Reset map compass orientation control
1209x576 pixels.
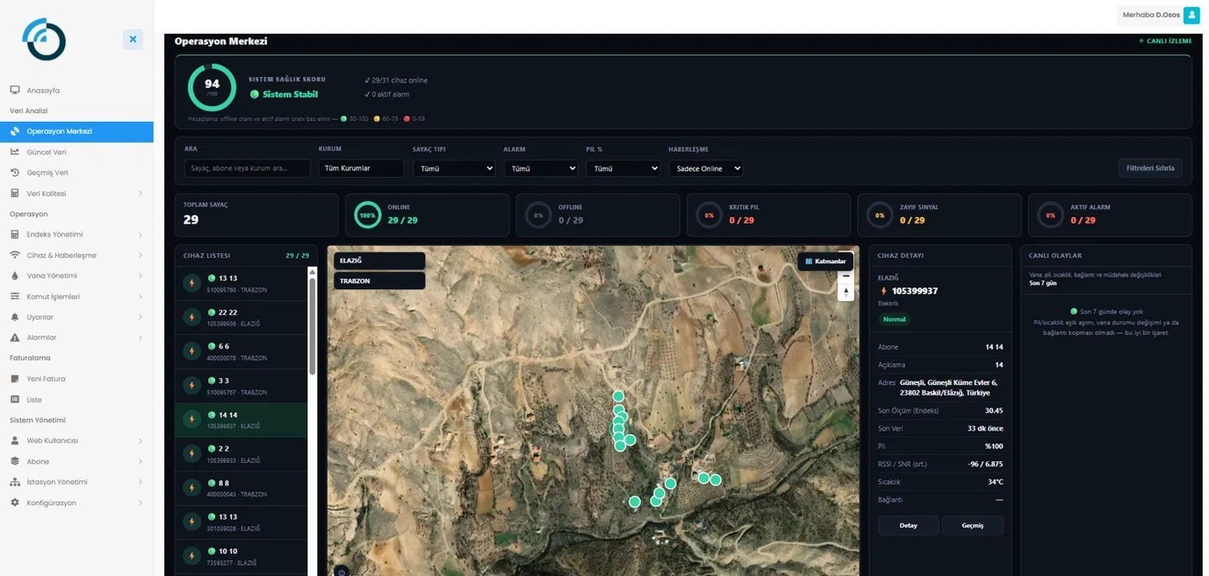click(x=846, y=293)
